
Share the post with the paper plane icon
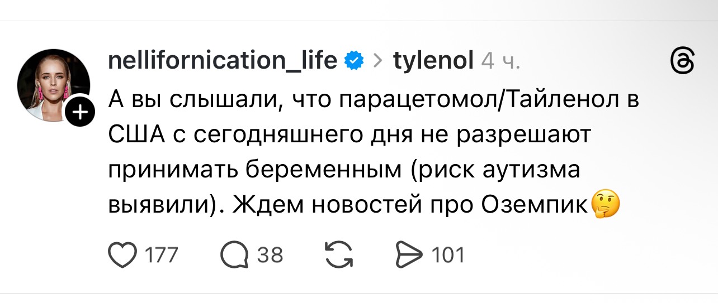408,255
